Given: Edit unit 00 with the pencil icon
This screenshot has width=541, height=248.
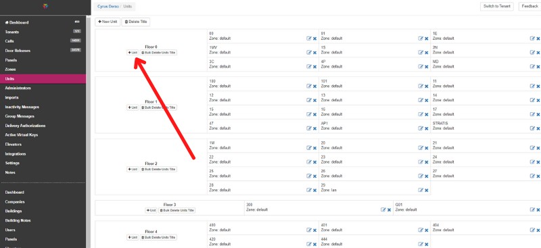Looking at the screenshot, I should [x=309, y=39].
